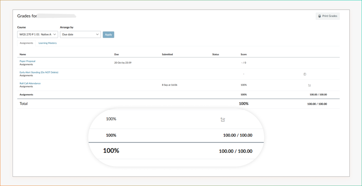This screenshot has width=362, height=186.
Task: Open the Paper Proposal assignment link
Action: (27, 61)
